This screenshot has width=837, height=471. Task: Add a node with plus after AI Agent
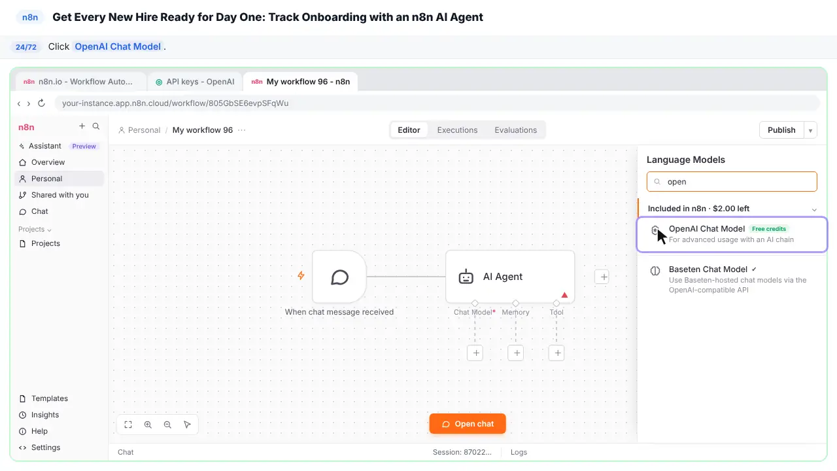(604, 277)
